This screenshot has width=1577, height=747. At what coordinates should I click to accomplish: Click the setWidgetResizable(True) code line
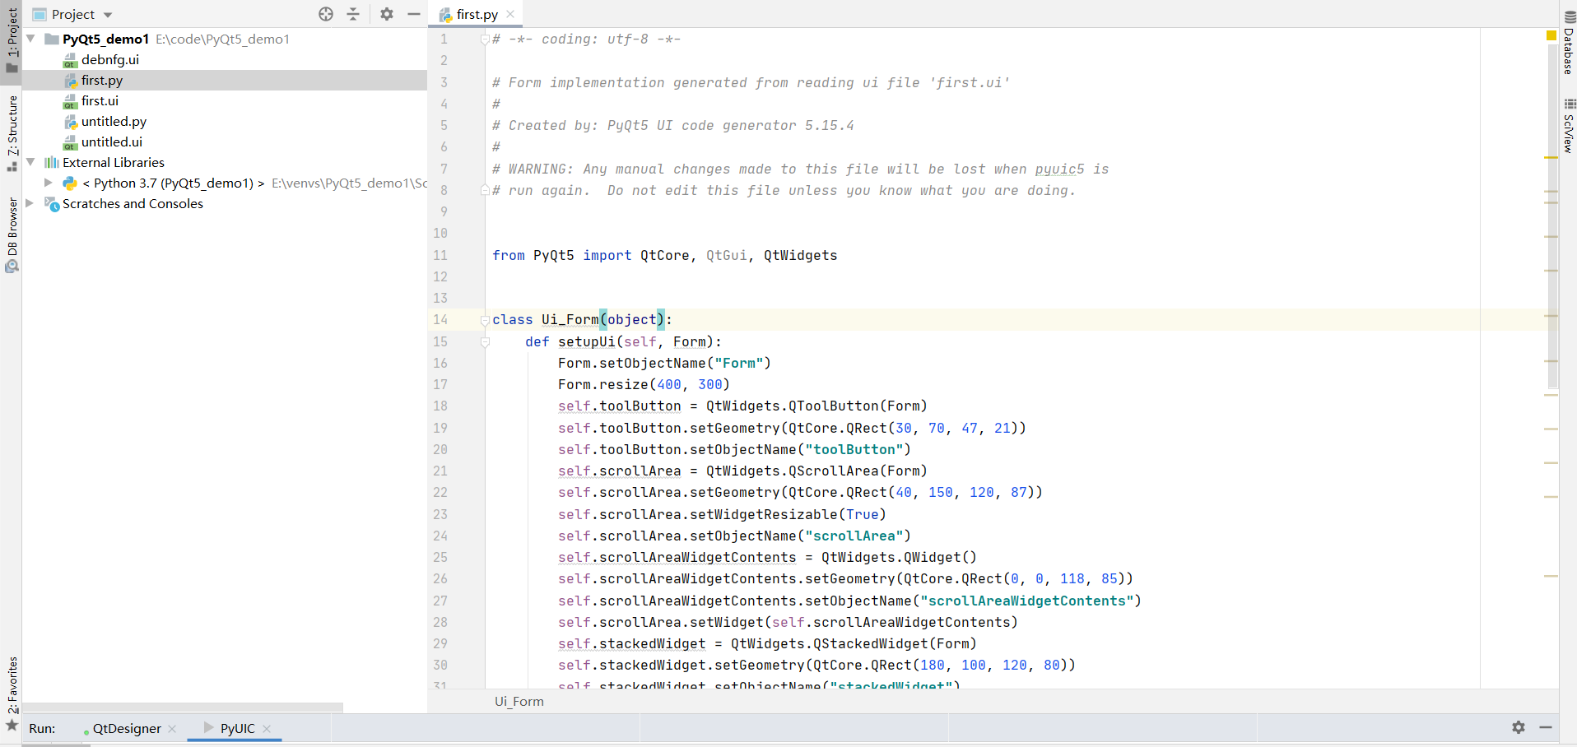[722, 515]
